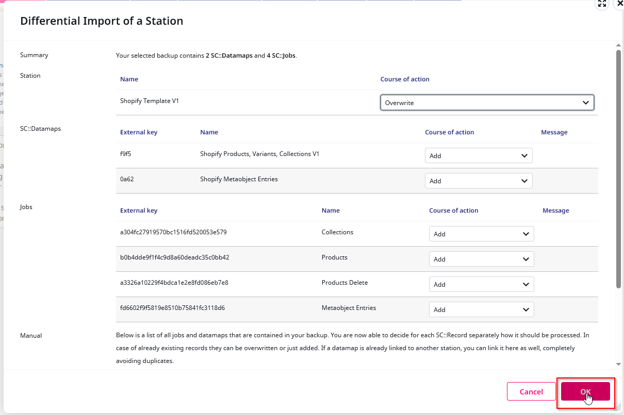This screenshot has height=415, width=624.
Task: Click the summary text about selected backup
Action: click(206, 56)
